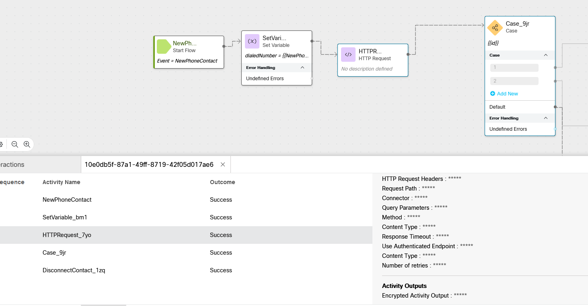Collapse the Case section in Case_9jr node

545,55
